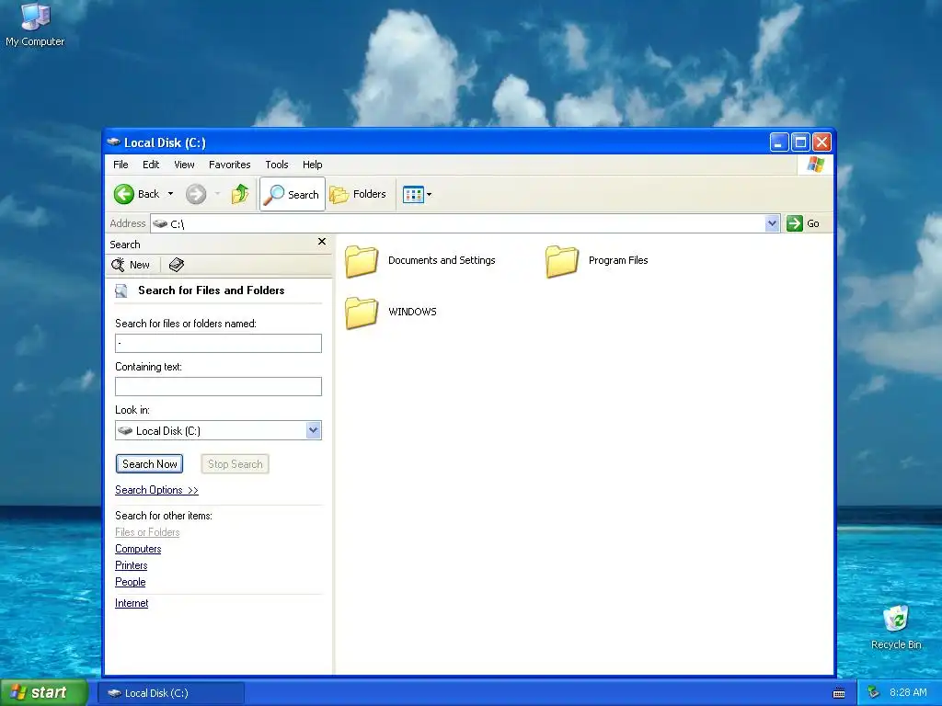
Task: Toggle the Folders pane button
Action: (x=358, y=194)
